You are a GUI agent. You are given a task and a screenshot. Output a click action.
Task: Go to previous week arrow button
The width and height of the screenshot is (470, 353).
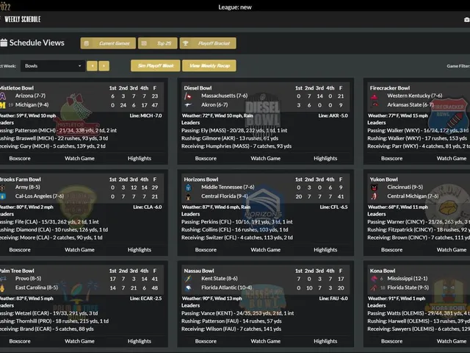click(92, 66)
